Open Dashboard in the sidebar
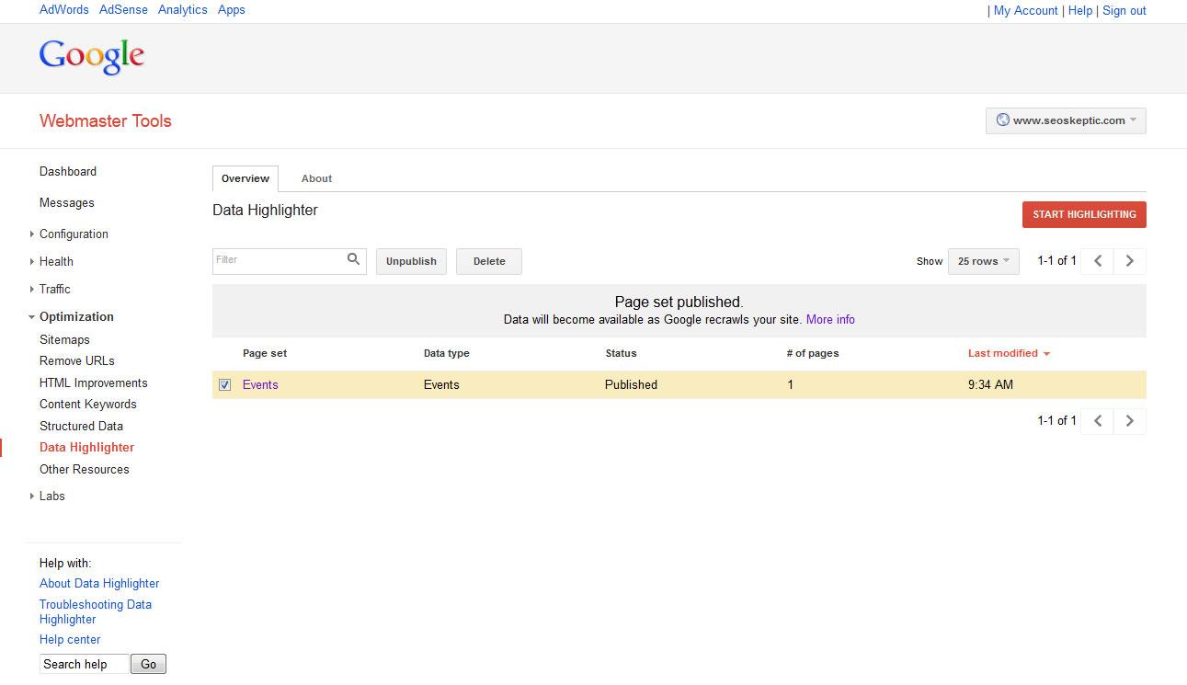1187x685 pixels. (68, 172)
